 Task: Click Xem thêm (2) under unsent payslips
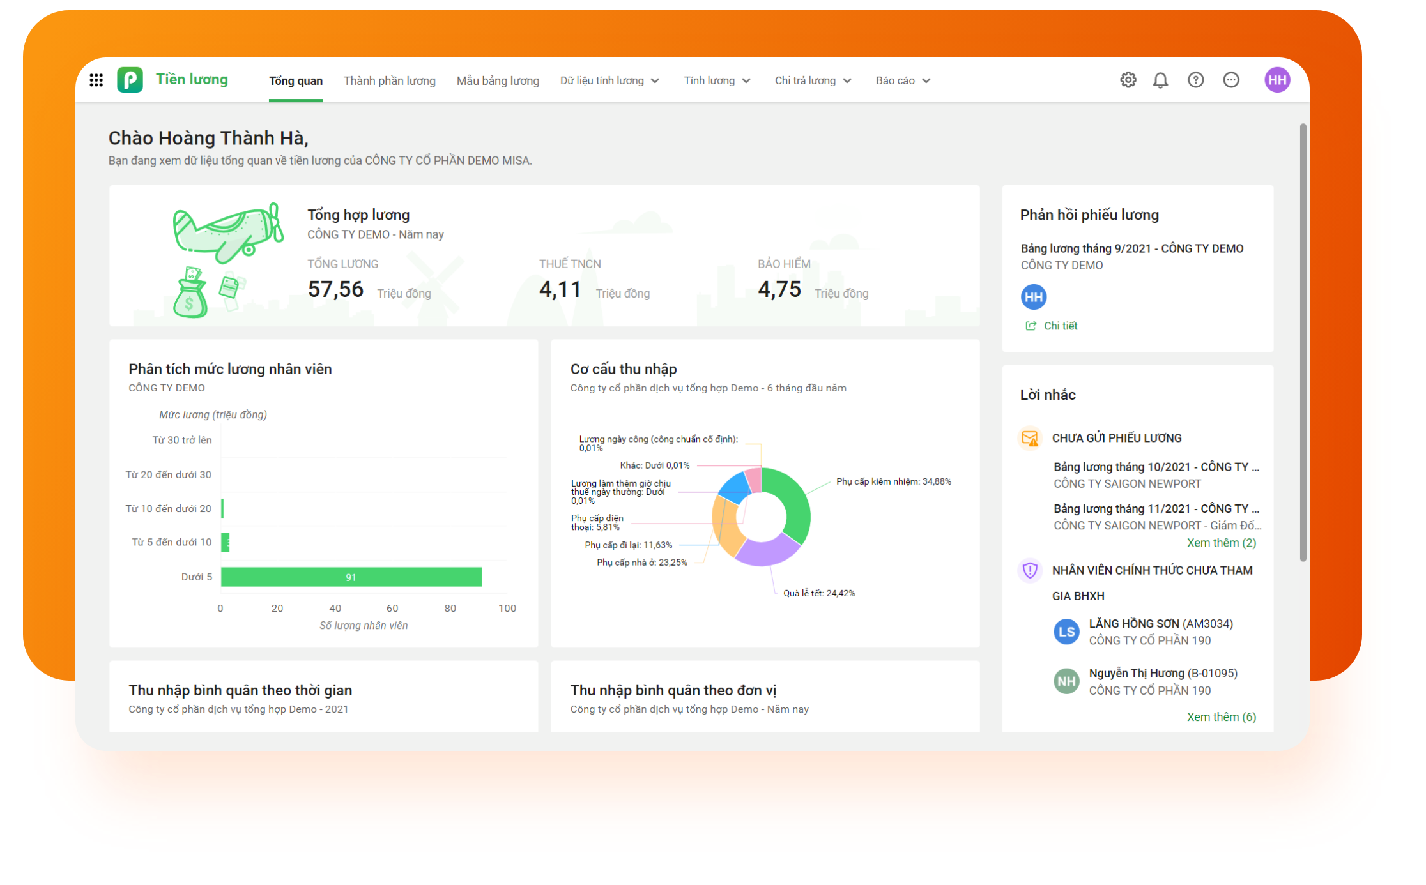1221,543
